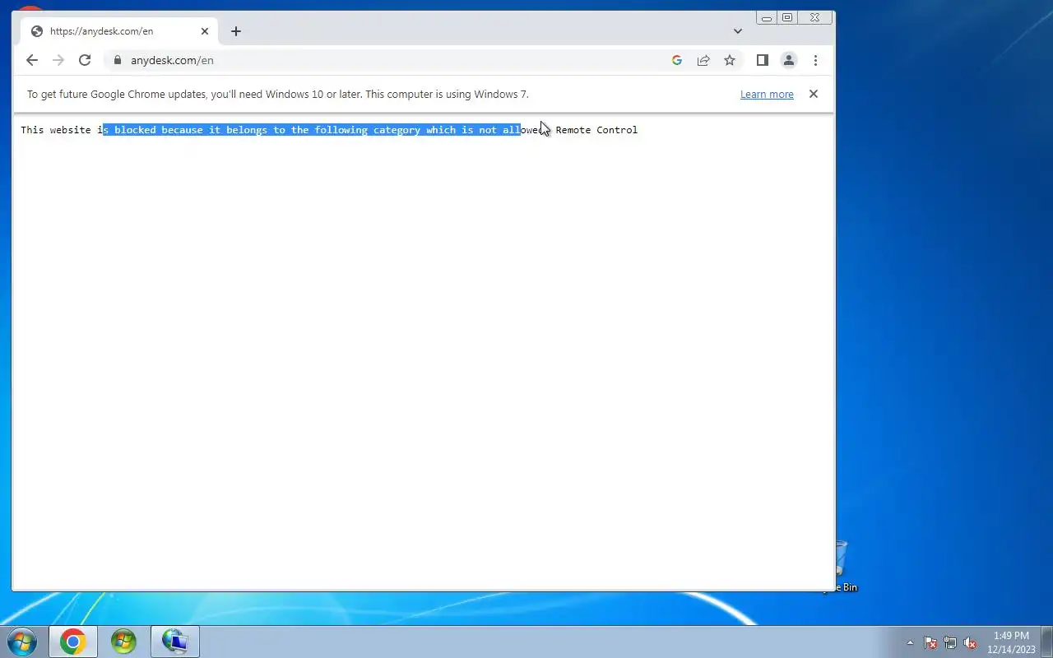This screenshot has width=1053, height=658.
Task: Open the Chrome three-dot menu
Action: click(x=815, y=60)
